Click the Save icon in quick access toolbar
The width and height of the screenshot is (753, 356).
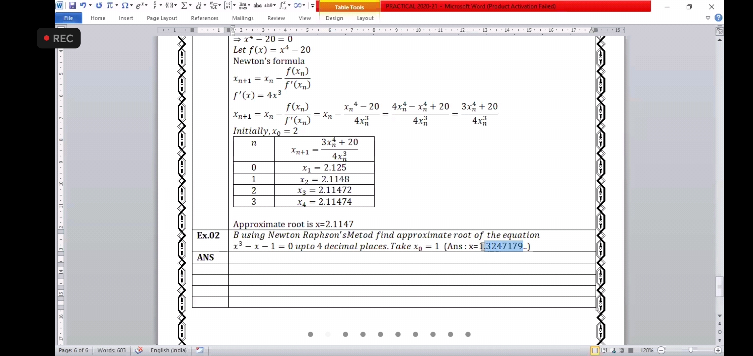click(x=72, y=6)
